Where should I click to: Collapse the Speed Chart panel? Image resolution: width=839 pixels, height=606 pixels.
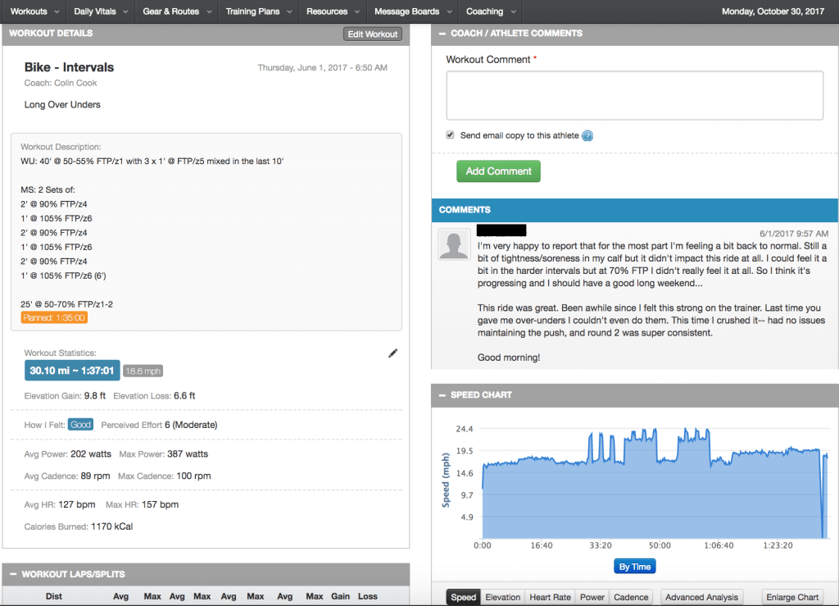click(x=442, y=395)
